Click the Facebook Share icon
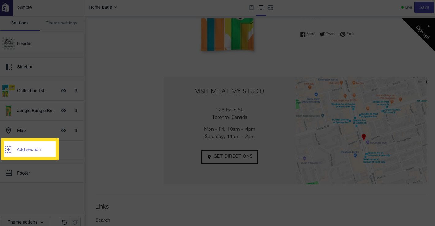 pos(303,34)
